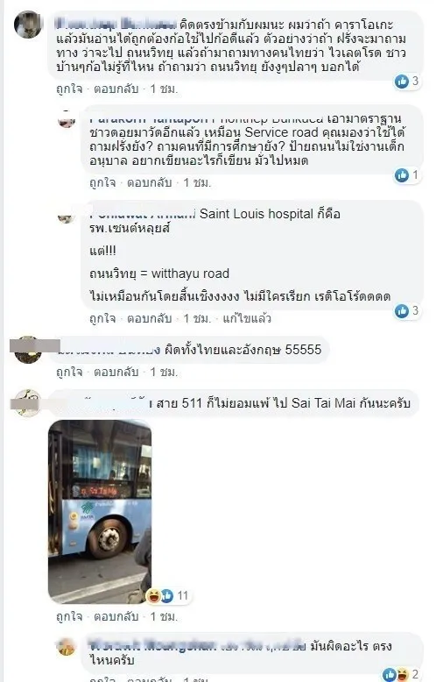Click the 1 ชม. timestamp of the first comment
Viewport: 443px width, 682px height.
165,89
